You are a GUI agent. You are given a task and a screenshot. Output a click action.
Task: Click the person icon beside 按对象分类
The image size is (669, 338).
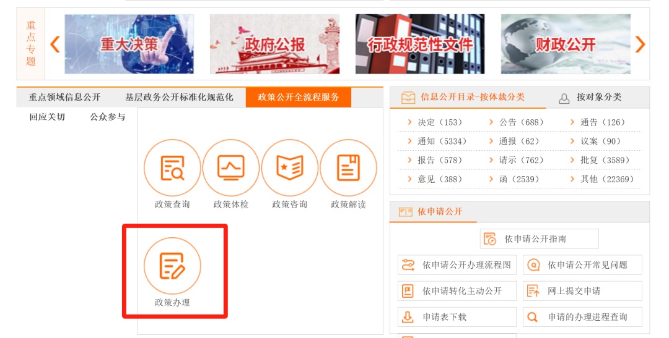[x=564, y=99]
